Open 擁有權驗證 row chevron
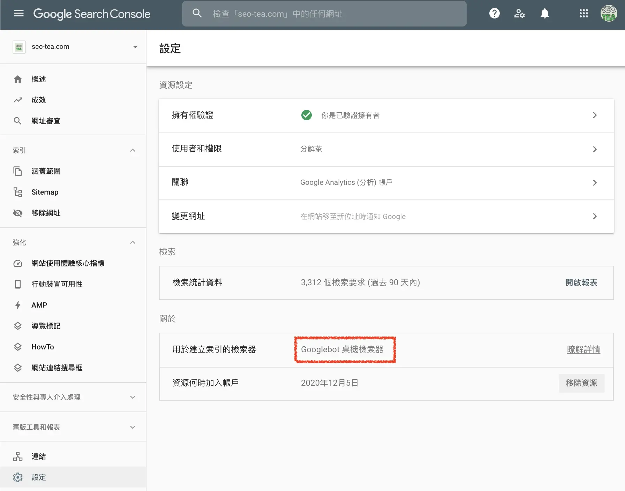Screen dimensions: 625x491 [x=595, y=115]
